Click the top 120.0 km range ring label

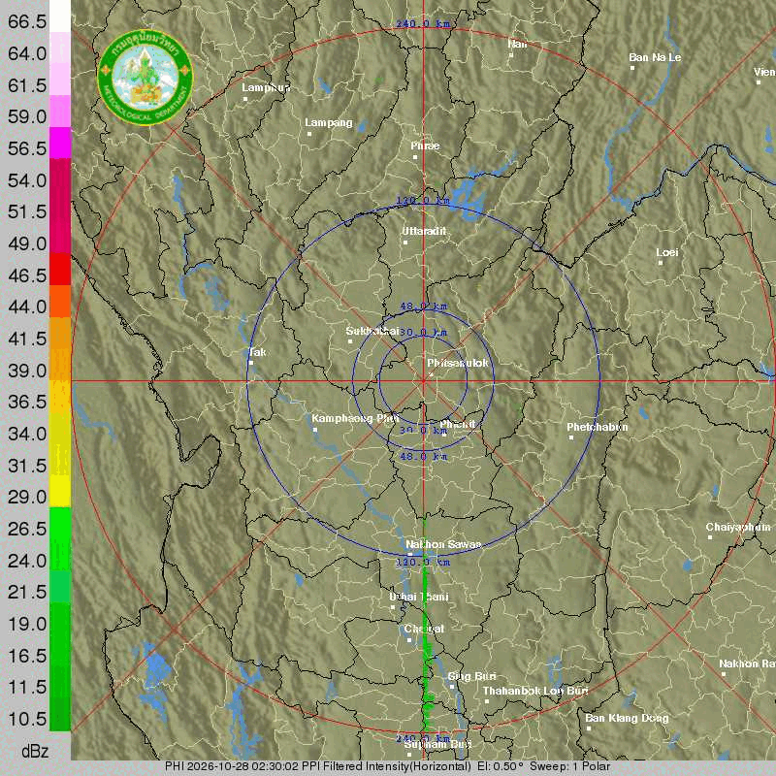click(x=423, y=201)
